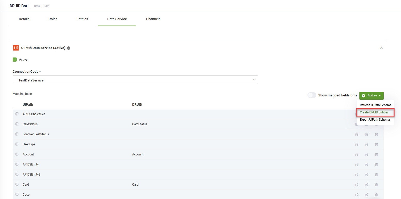Screen dimensions: 401x199
Task: Expand the UserType row
Action: click(17, 144)
